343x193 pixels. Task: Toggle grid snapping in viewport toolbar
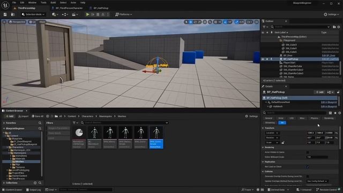215,22
